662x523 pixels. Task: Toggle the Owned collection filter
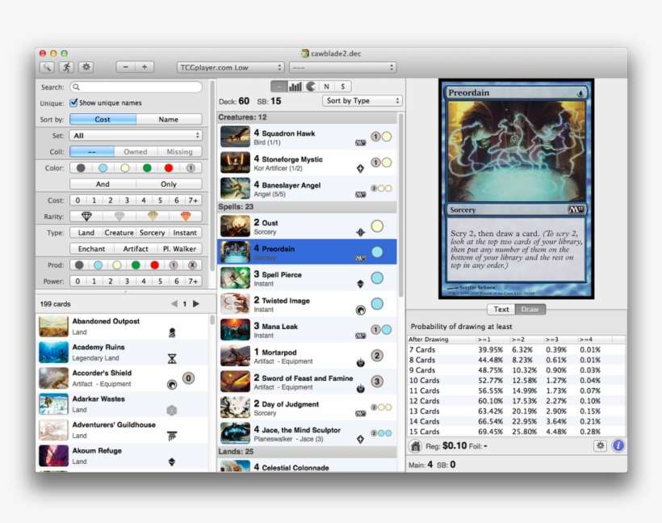click(135, 151)
